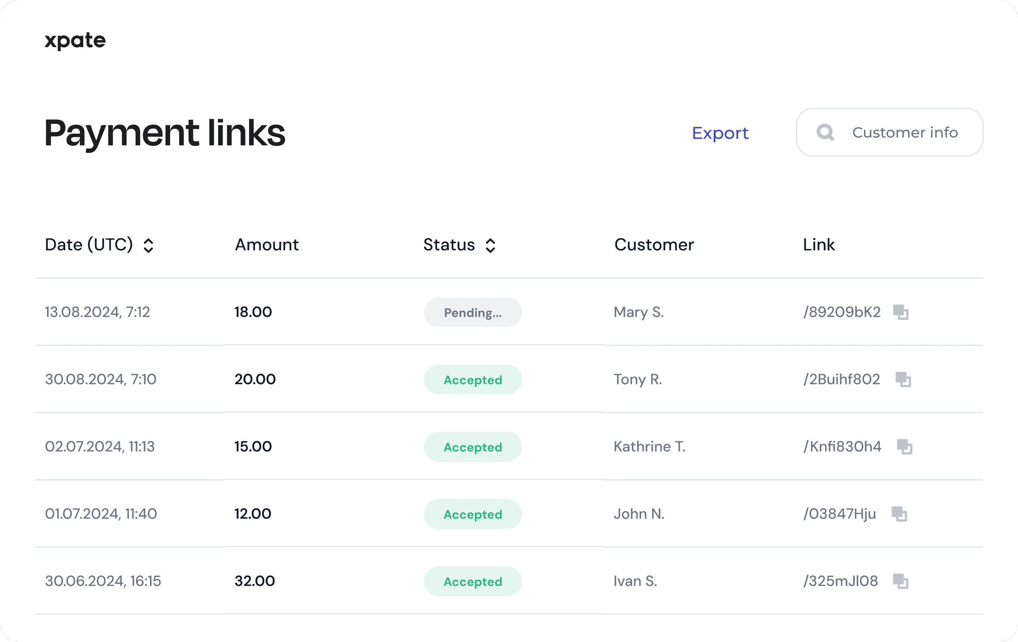Click the xpate logo
The image size is (1018, 642).
(75, 40)
